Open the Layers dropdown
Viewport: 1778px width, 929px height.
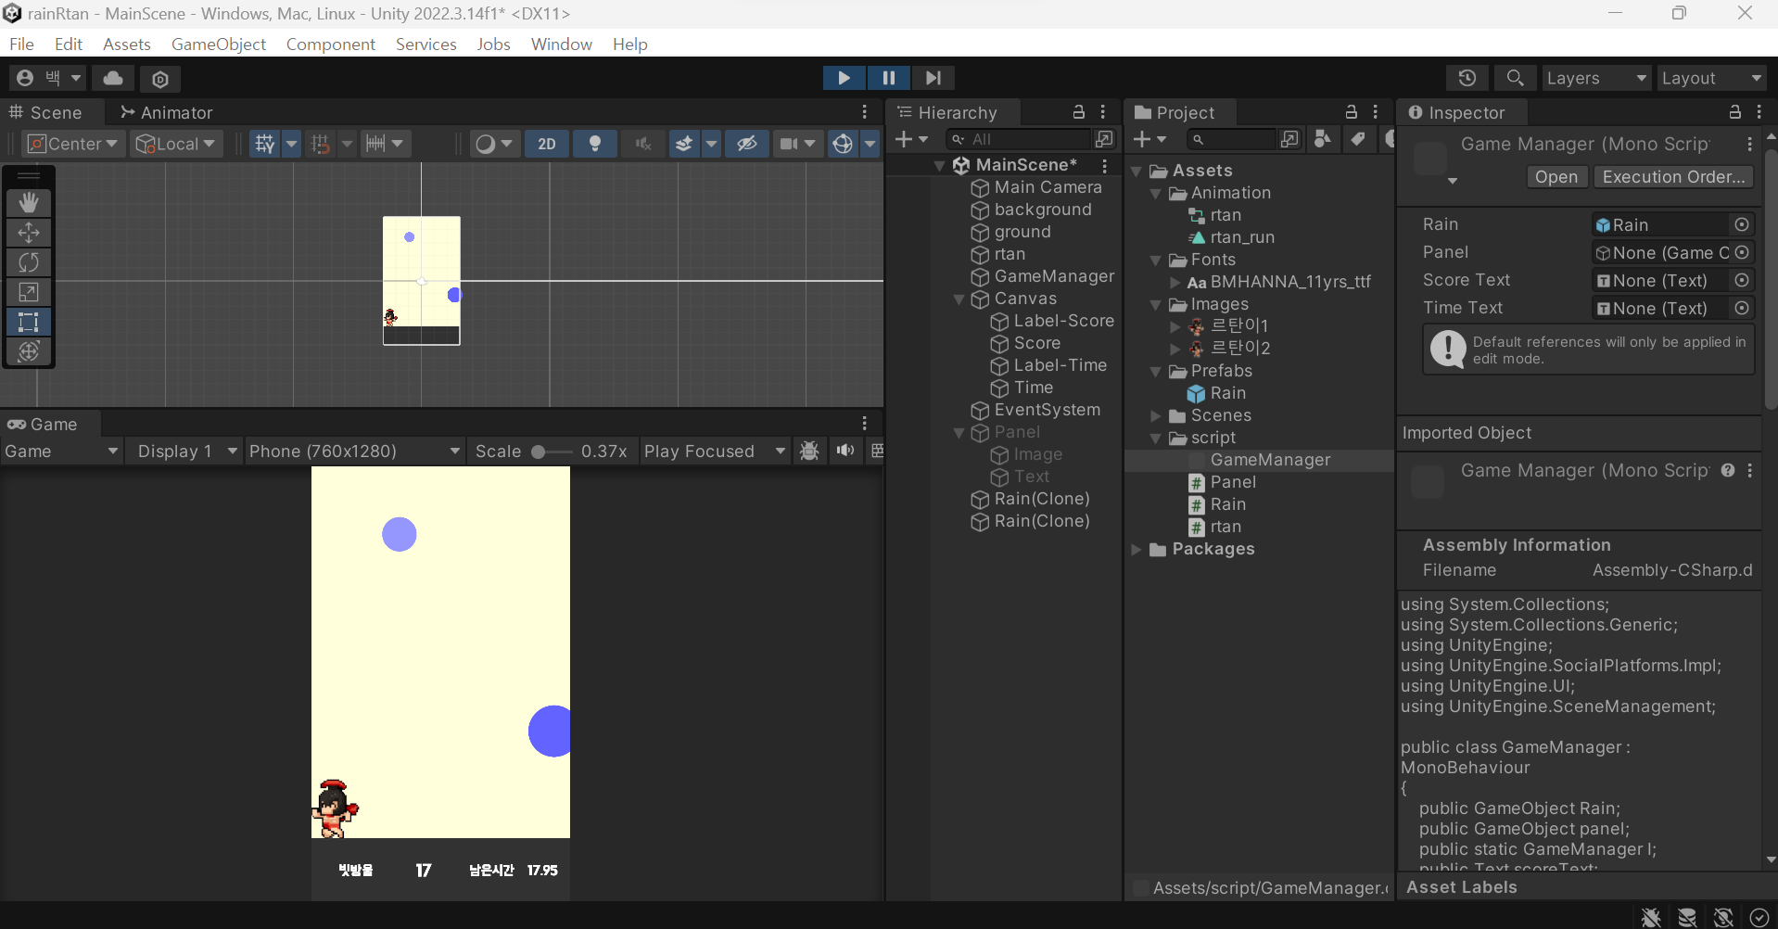pyautogui.click(x=1596, y=78)
